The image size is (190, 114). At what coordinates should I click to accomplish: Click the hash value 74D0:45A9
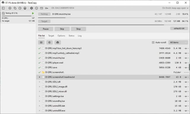click(x=164, y=48)
